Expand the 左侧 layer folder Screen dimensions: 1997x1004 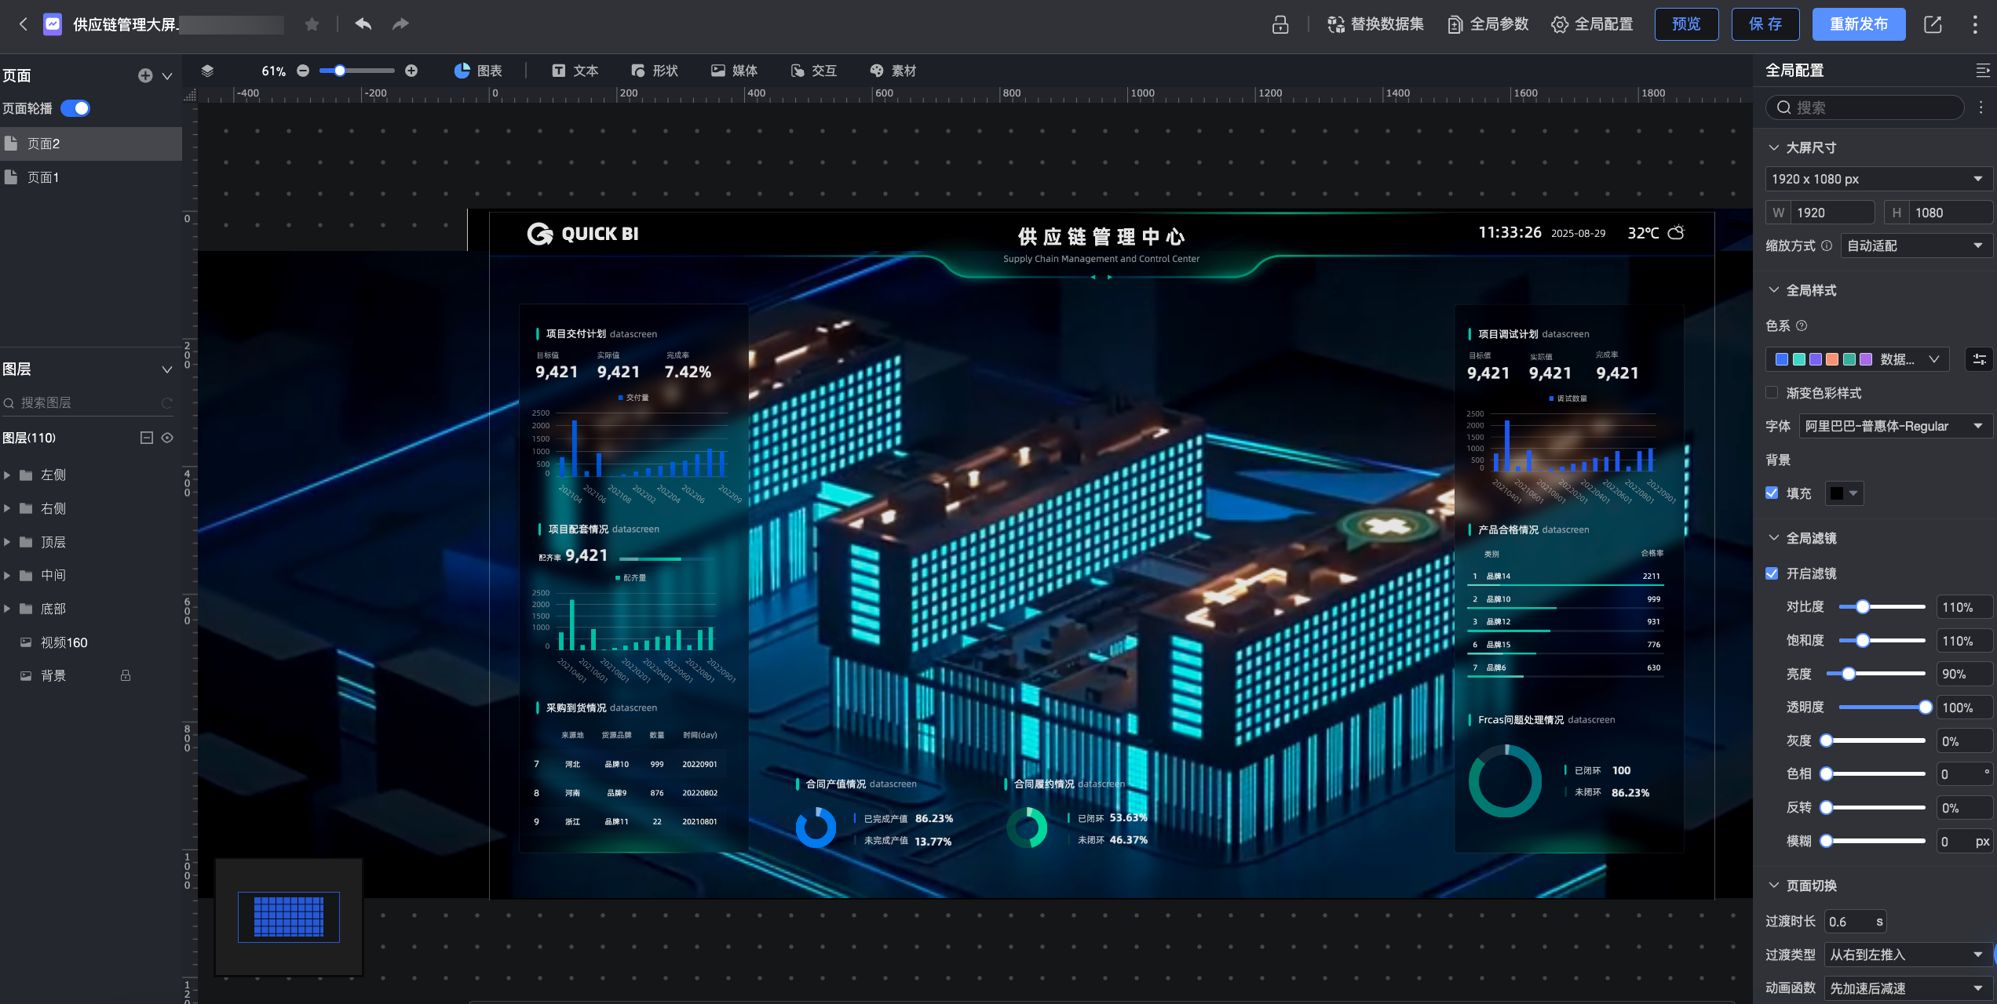(7, 475)
